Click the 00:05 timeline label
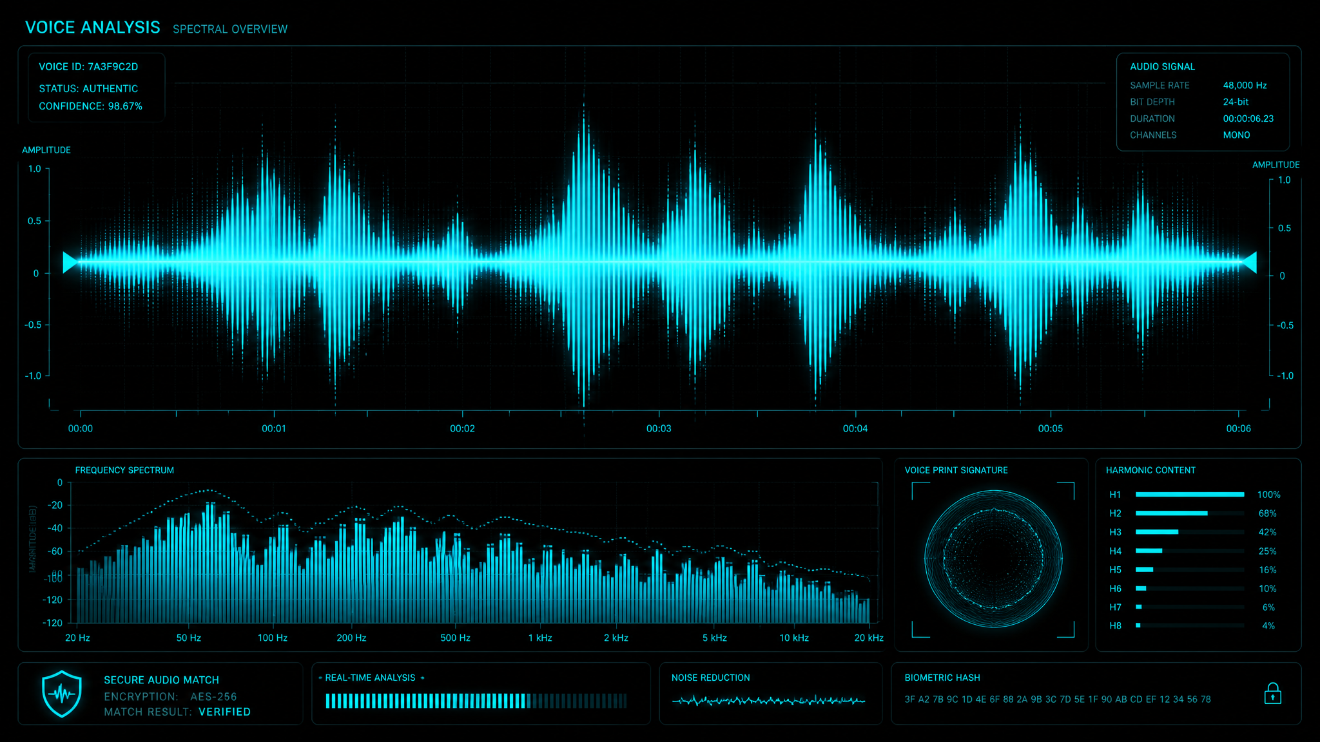The height and width of the screenshot is (742, 1320). [x=1051, y=429]
